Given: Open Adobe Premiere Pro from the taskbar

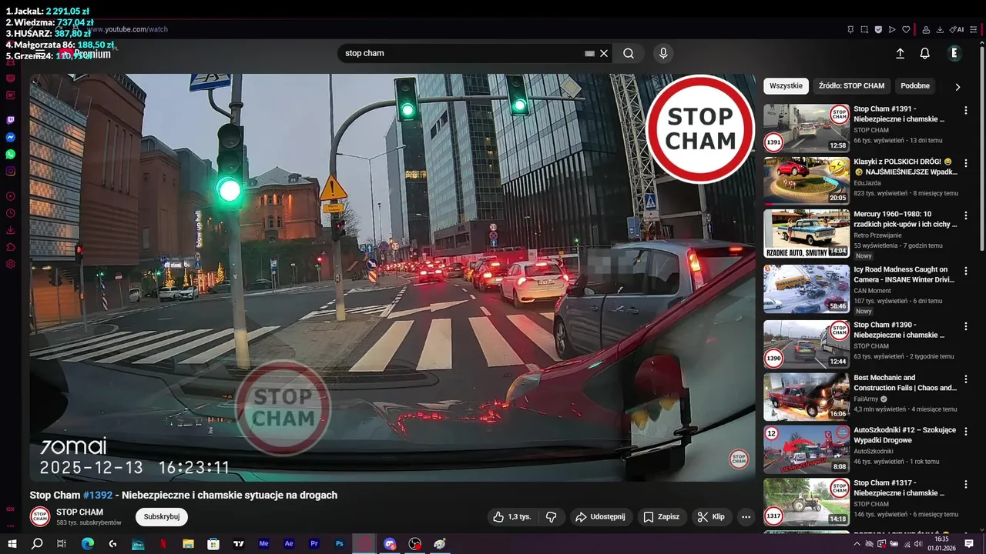Looking at the screenshot, I should (x=314, y=543).
